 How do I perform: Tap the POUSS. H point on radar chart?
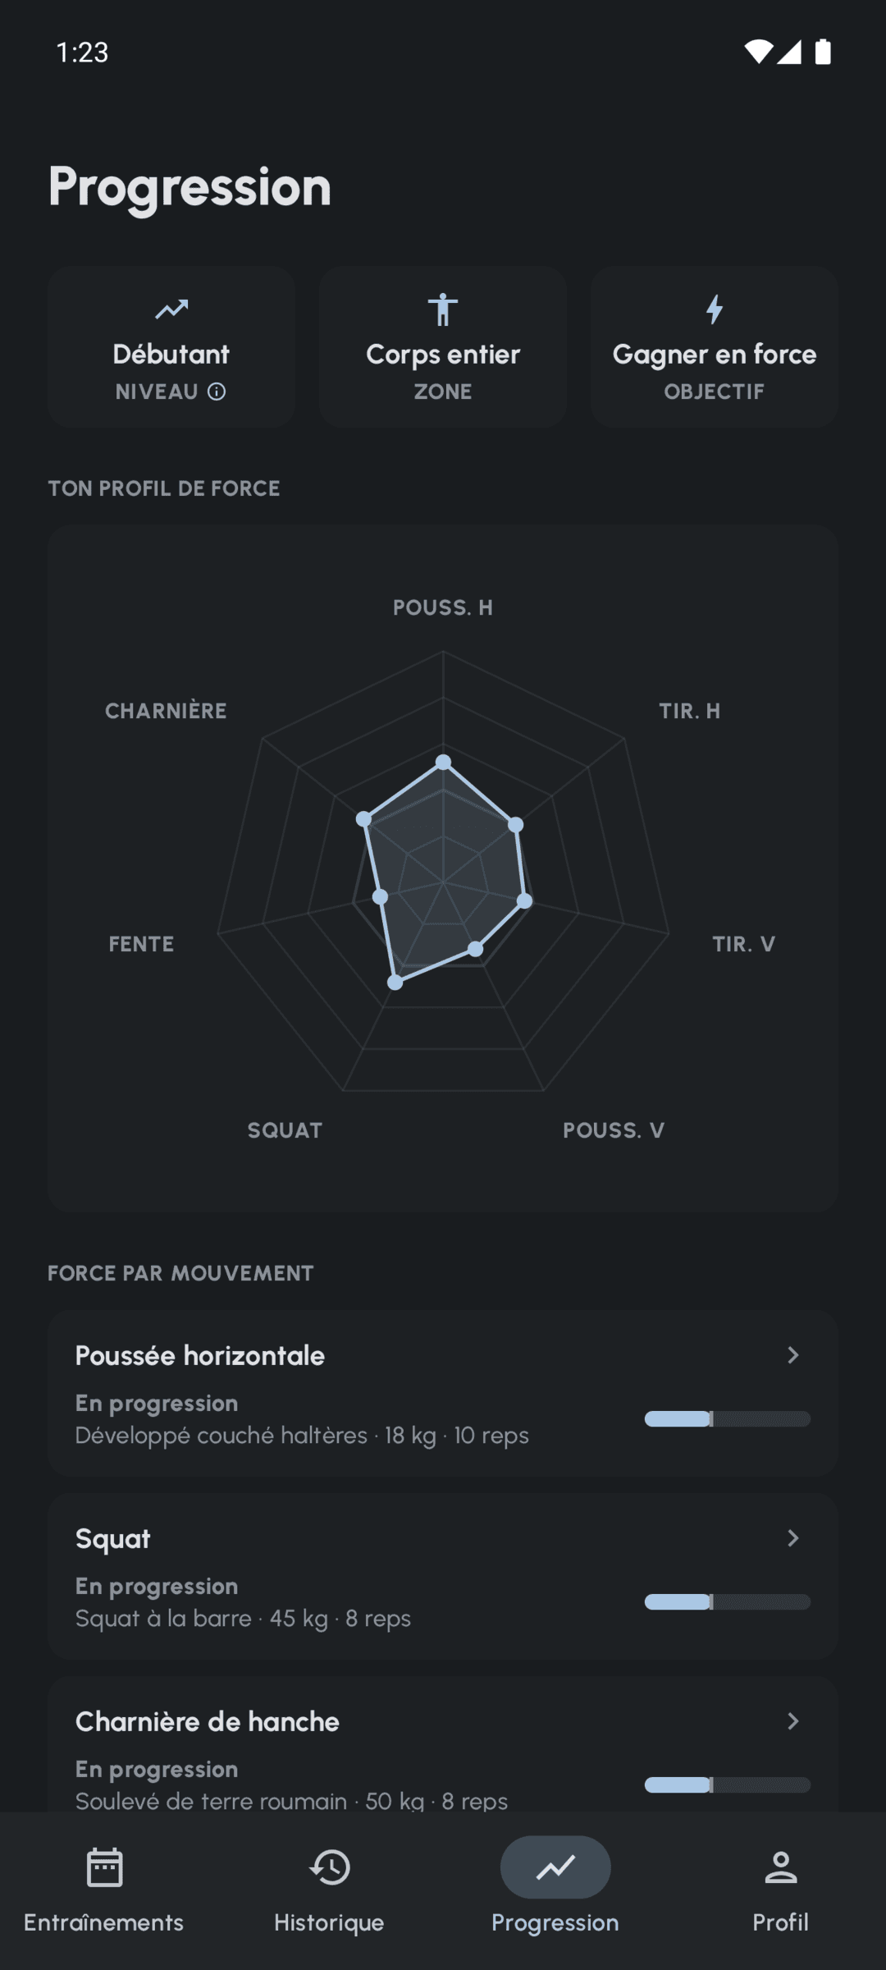(443, 762)
